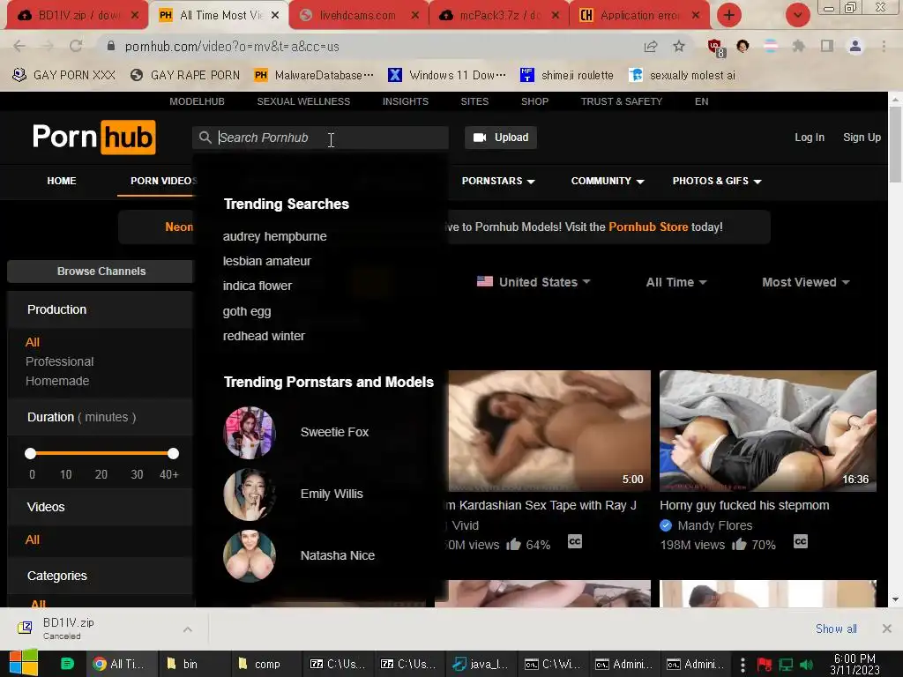Open a new tab with the plus button
The image size is (903, 677).
[x=729, y=15]
